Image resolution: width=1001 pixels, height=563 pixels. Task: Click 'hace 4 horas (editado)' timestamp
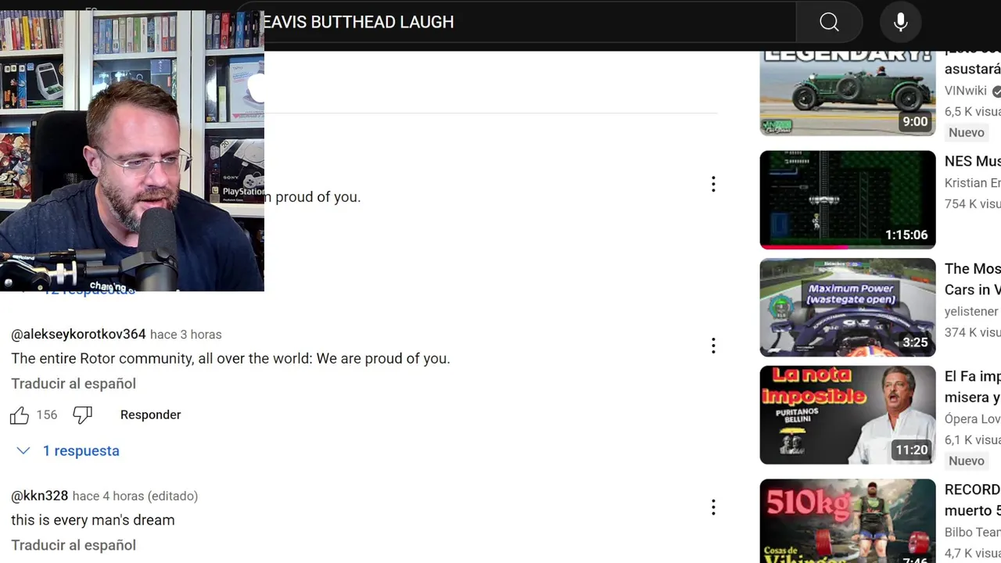click(135, 497)
